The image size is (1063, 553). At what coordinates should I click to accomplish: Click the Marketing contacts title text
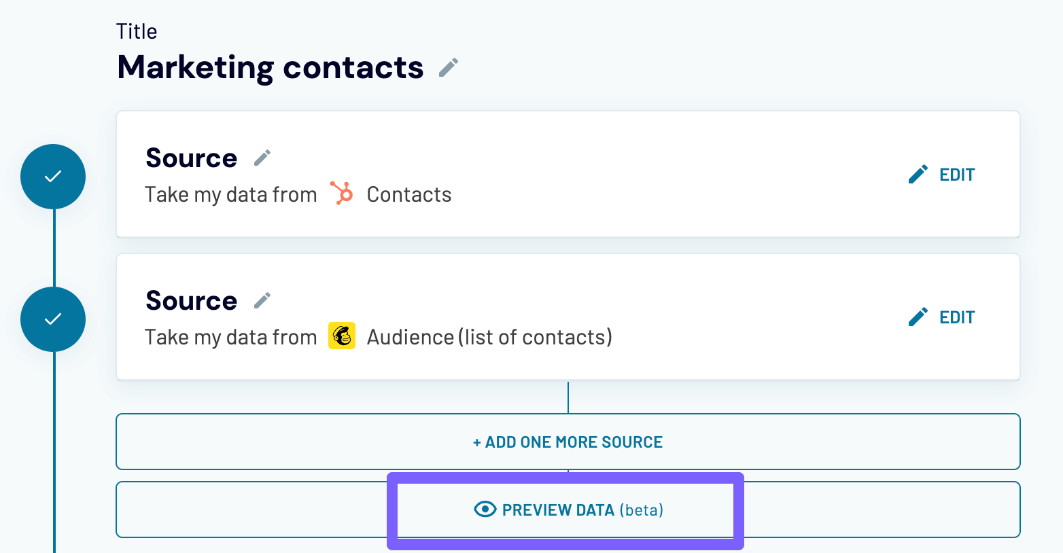[270, 67]
